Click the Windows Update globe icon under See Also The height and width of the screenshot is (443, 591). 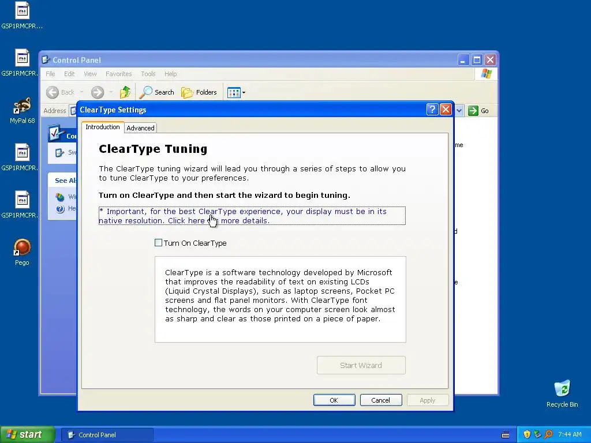tap(60, 197)
